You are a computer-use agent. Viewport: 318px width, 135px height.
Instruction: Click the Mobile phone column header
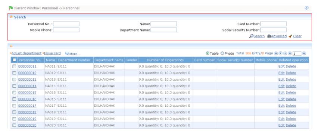(266, 60)
